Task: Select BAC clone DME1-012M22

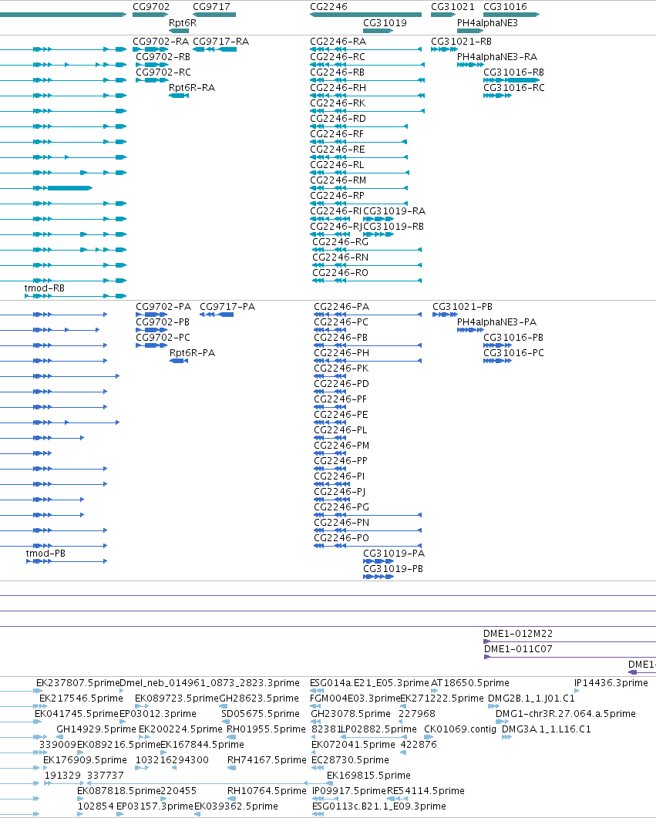Action: click(518, 633)
